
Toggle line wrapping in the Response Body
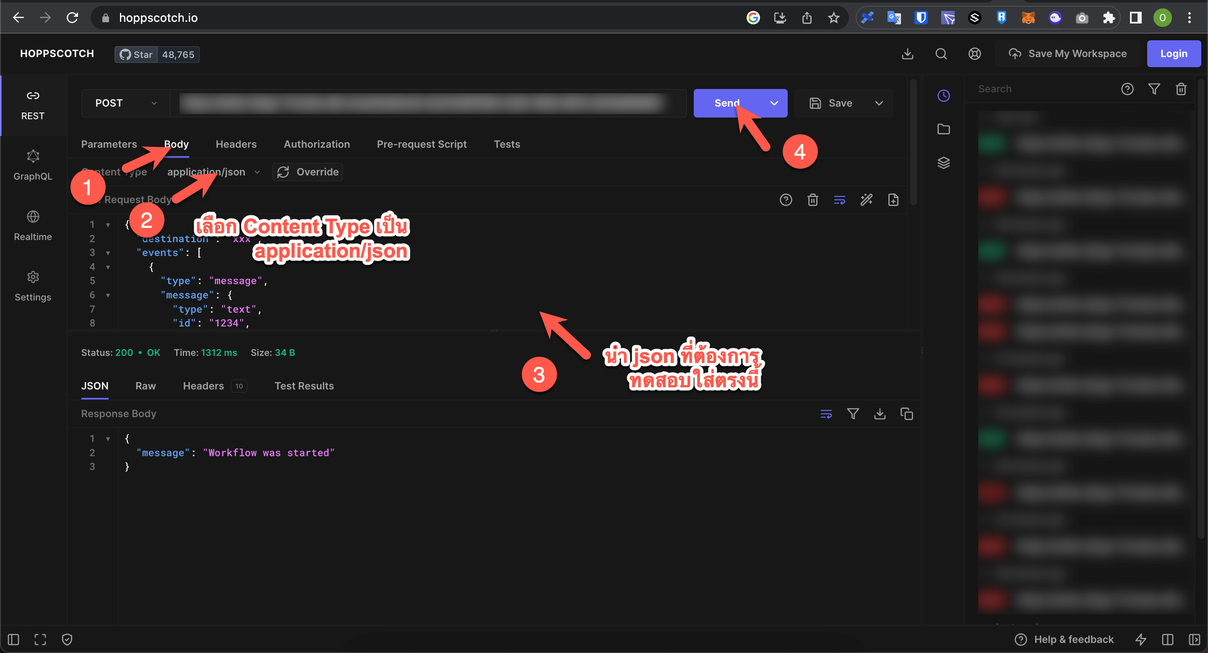826,413
